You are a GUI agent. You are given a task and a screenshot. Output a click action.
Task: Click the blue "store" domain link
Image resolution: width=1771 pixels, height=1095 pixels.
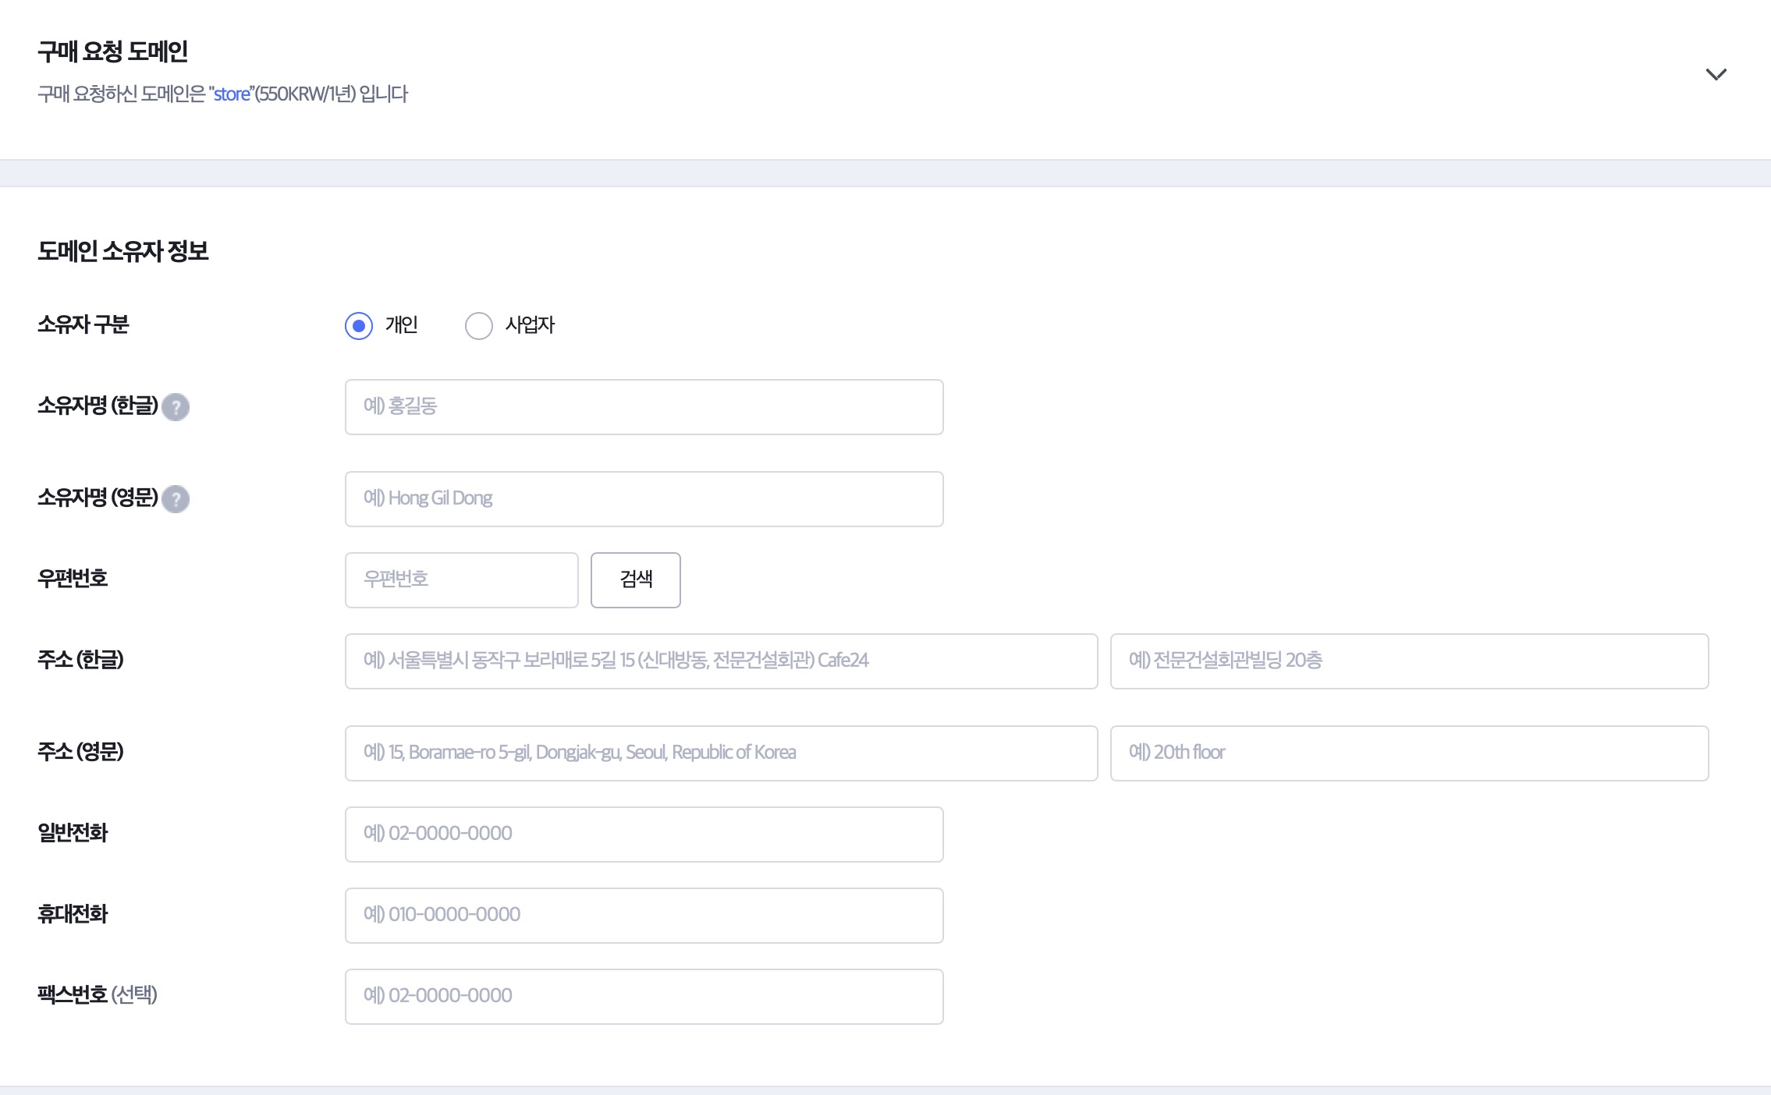(x=232, y=94)
